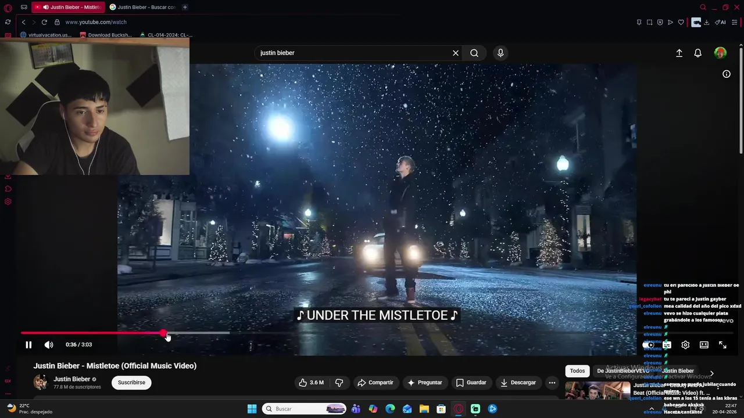Start voice search with the microphone
Viewport: 744px width, 418px height.
click(500, 53)
